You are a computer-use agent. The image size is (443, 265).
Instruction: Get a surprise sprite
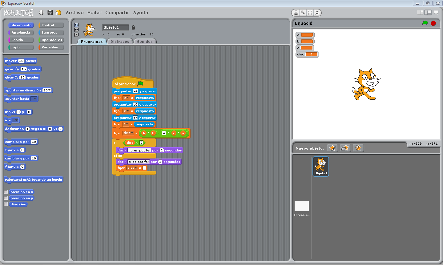click(x=358, y=148)
